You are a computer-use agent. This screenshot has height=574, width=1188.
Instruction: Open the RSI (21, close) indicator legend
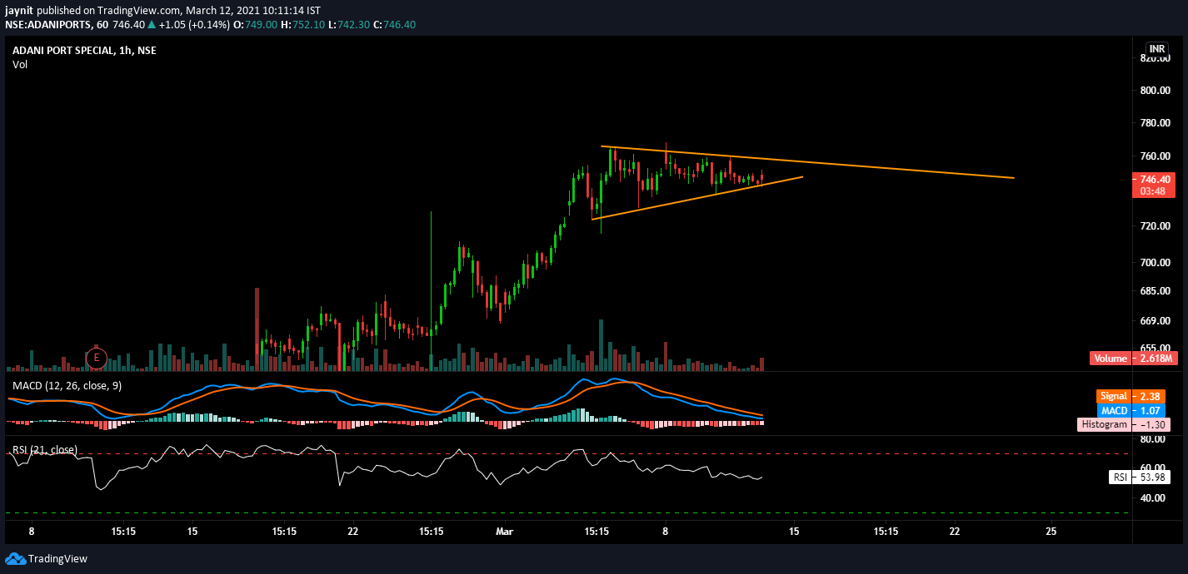(44, 450)
